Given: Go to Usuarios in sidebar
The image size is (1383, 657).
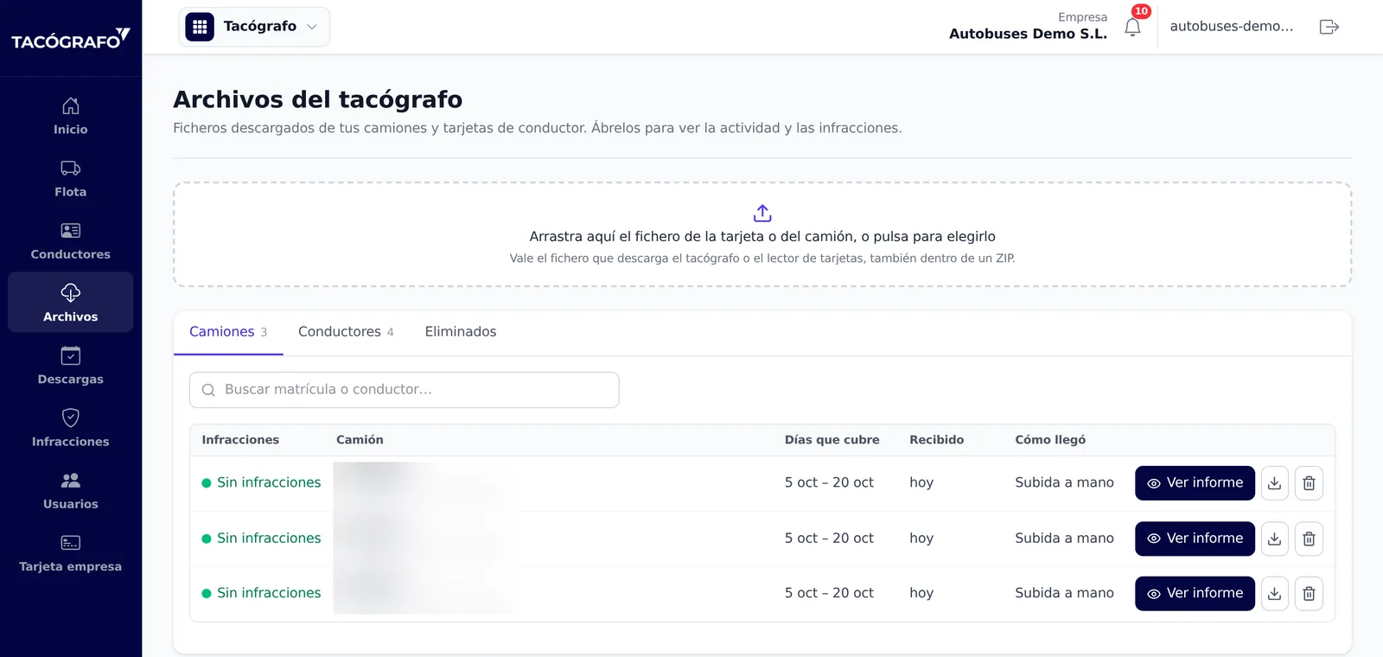Looking at the screenshot, I should [71, 490].
